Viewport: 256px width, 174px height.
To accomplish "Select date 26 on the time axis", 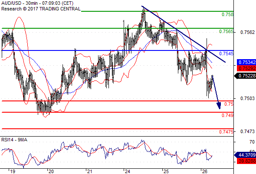I will coord(204,171).
